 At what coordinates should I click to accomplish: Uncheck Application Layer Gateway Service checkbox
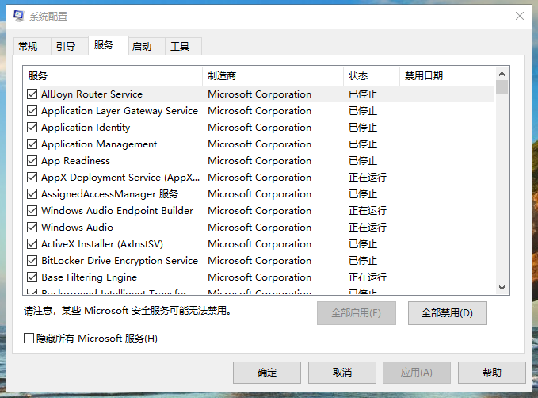pyautogui.click(x=32, y=110)
